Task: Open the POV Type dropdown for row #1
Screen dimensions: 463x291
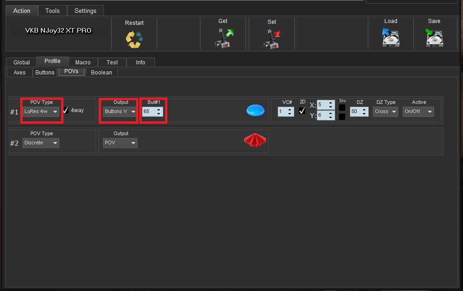Action: pos(41,112)
